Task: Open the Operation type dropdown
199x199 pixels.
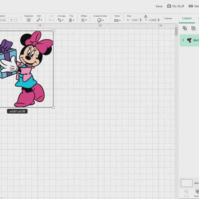Action: pyautogui.click(x=7, y=20)
